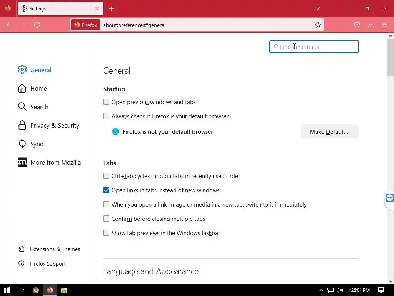Close the Settings tab

click(97, 8)
